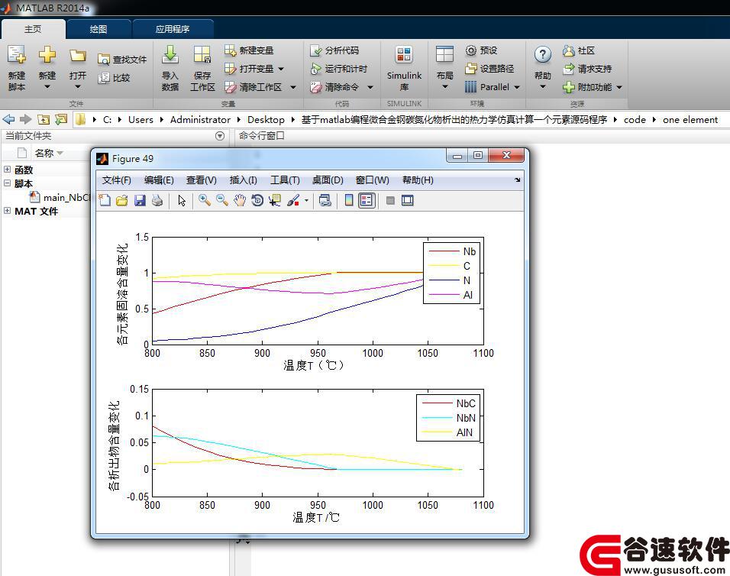Click Desktop in the address path
Image resolution: width=730 pixels, height=576 pixels.
click(x=266, y=120)
